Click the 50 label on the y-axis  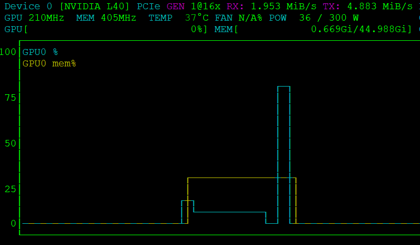click(x=10, y=144)
